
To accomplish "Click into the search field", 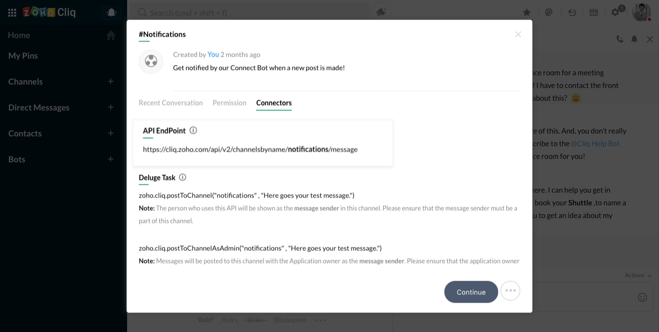I will 244,13.
